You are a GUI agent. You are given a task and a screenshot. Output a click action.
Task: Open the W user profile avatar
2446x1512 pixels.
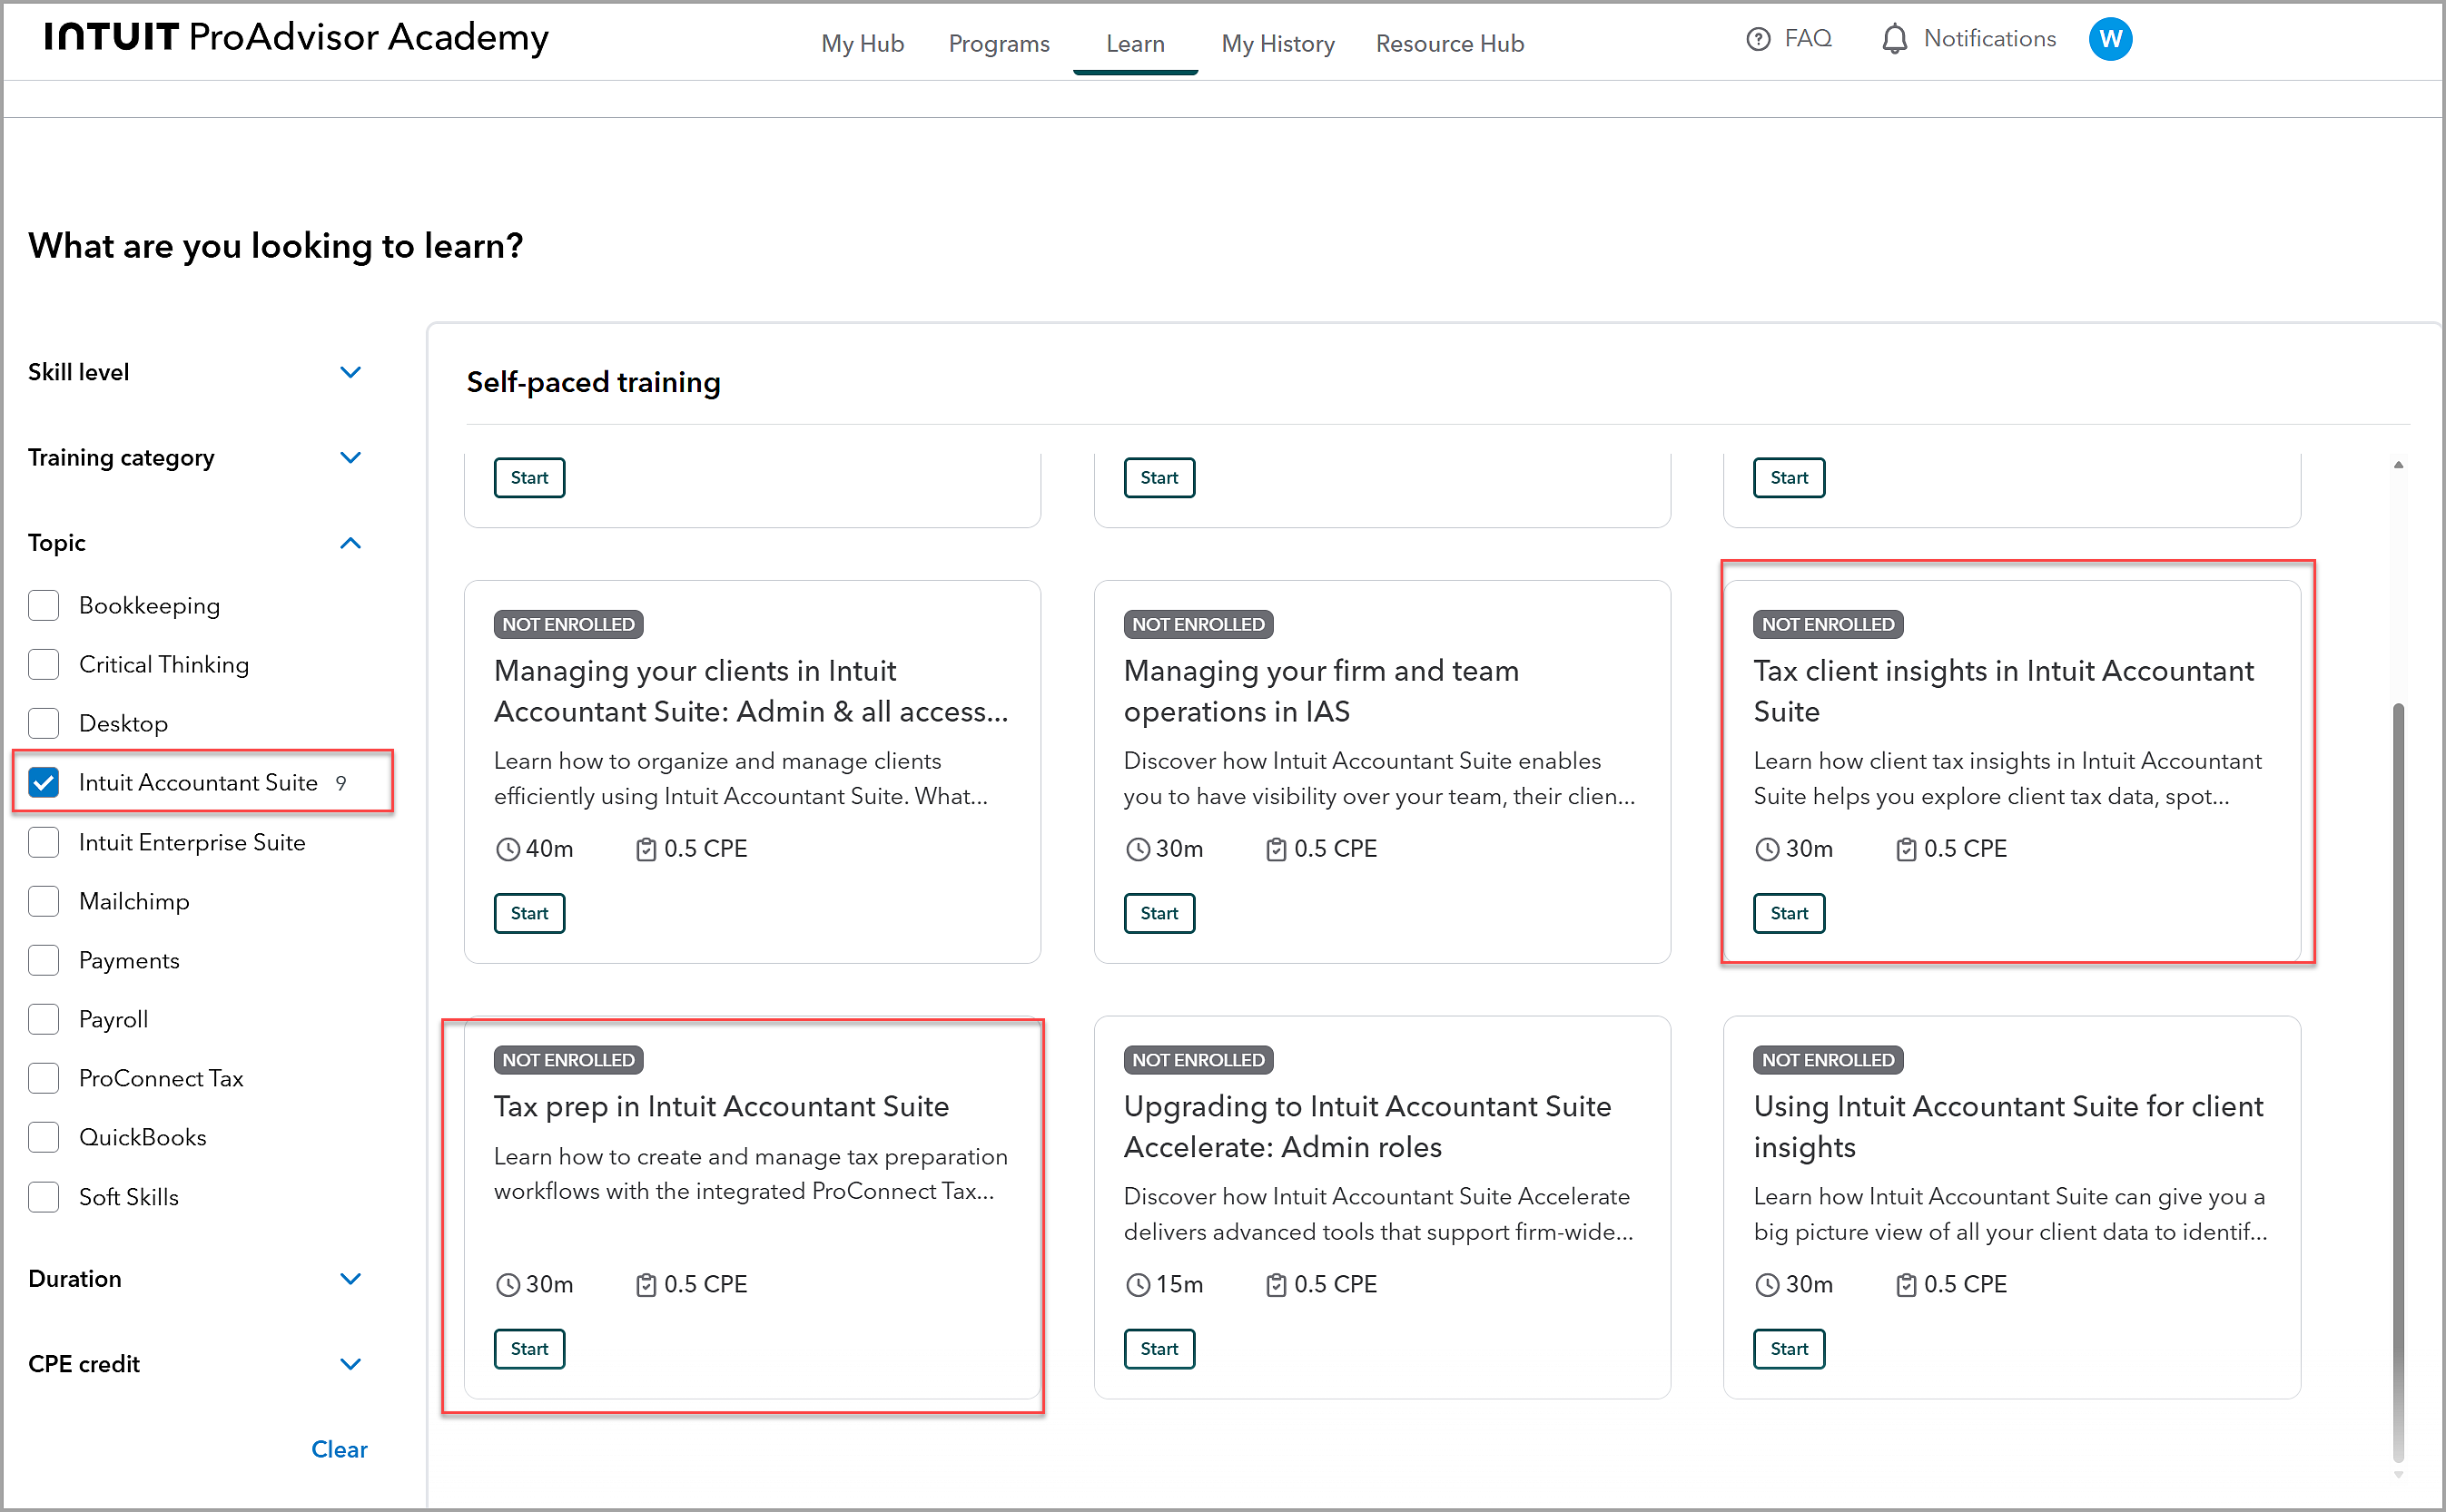2109,39
